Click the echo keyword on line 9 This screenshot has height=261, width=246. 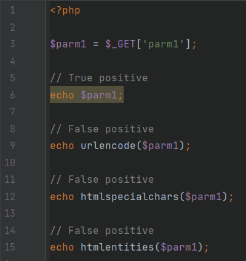click(x=62, y=145)
